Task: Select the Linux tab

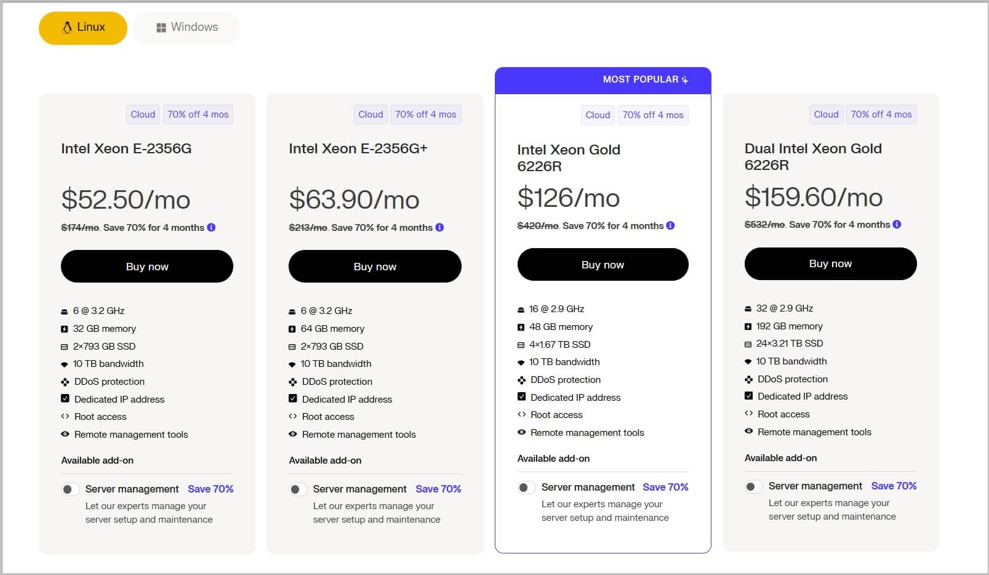Action: (83, 28)
